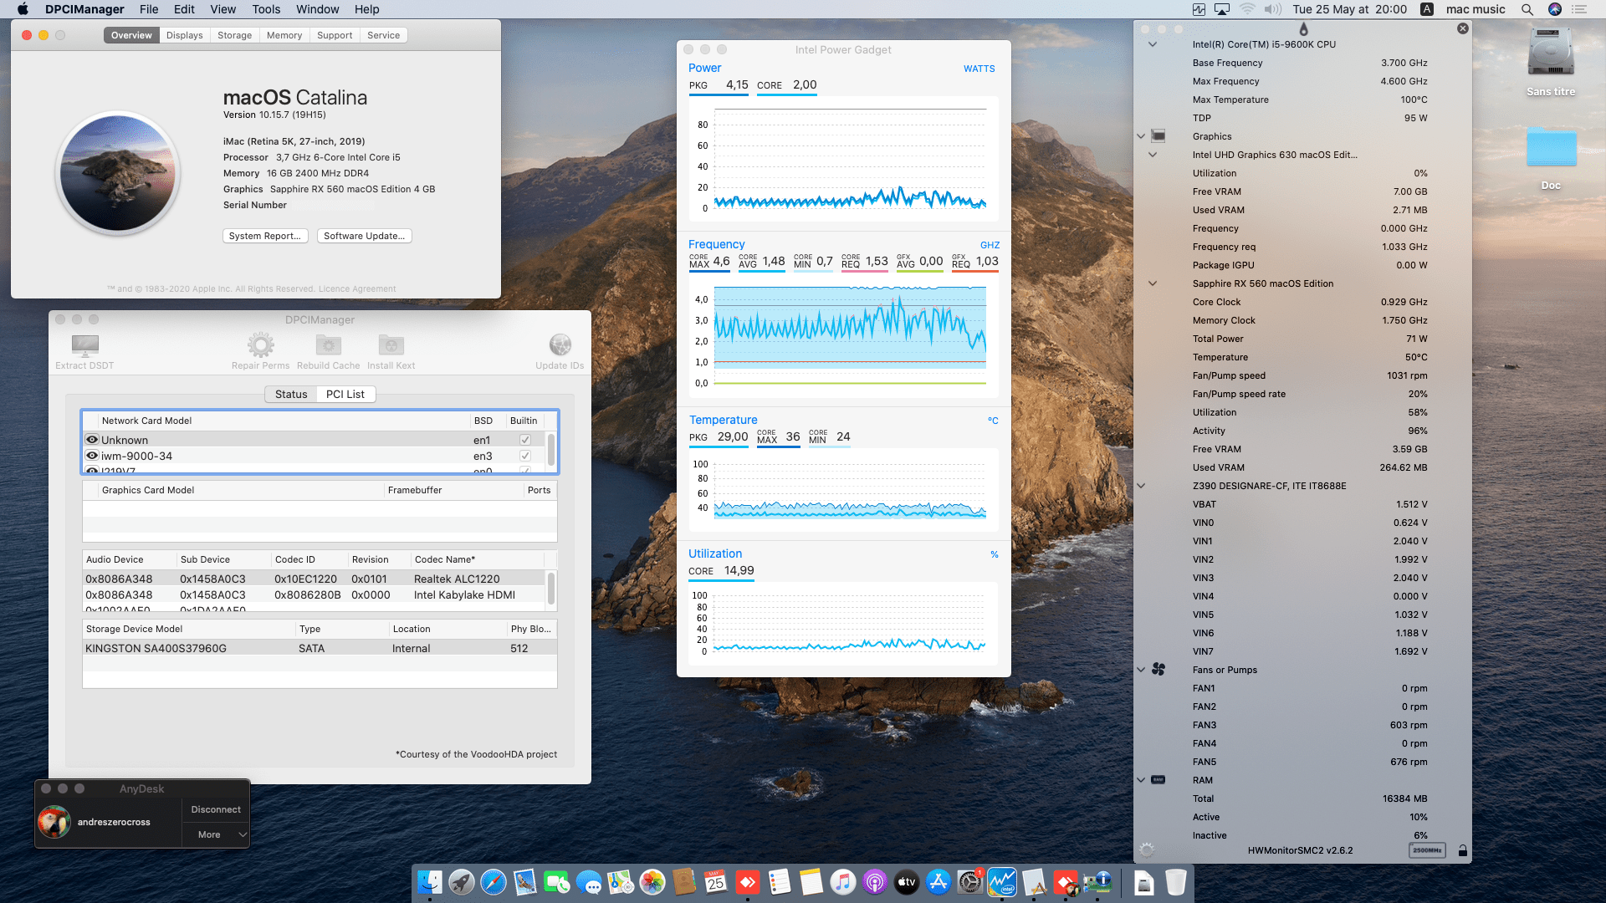Screen dimensions: 1606x903
Task: Click andreszerocross avatar in AnyDesk
Action: point(54,822)
